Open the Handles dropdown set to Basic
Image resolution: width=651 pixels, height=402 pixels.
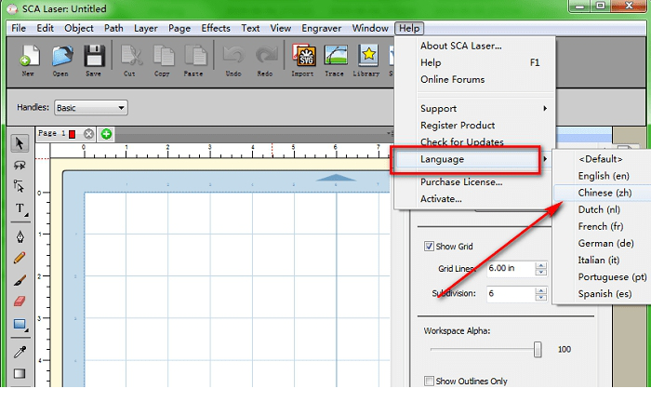pos(89,108)
